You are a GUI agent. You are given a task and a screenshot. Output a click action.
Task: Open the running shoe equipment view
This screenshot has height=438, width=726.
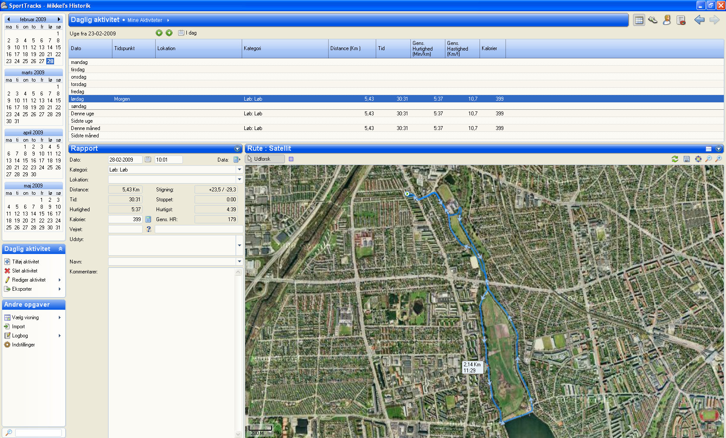[652, 20]
